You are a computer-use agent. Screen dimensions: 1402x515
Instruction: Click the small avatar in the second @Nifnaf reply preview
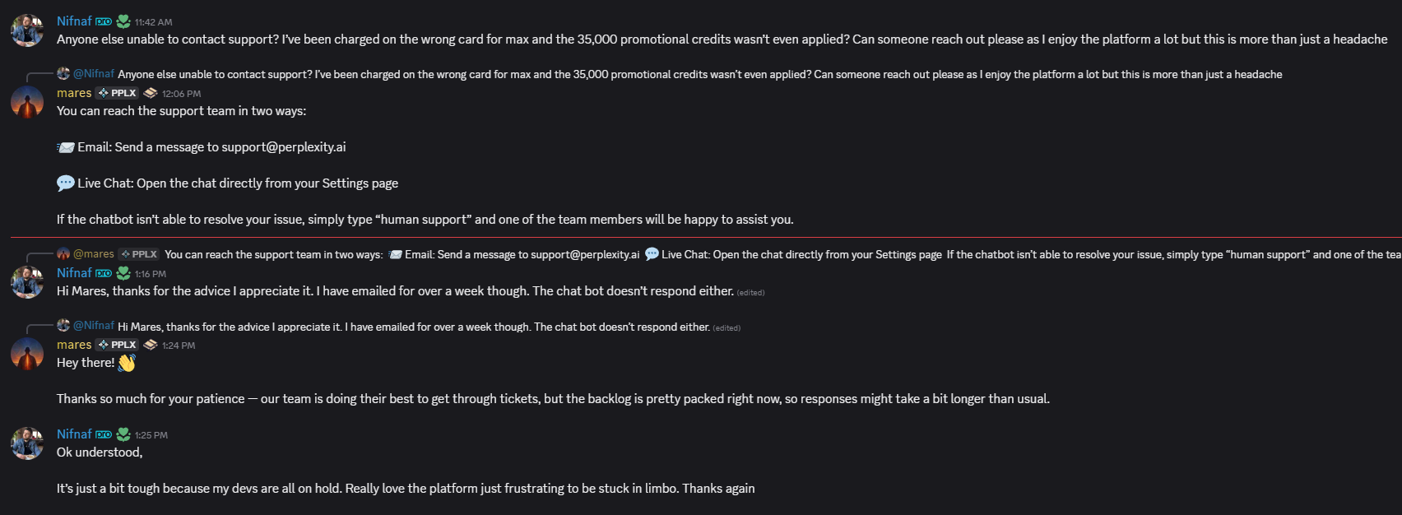pos(63,325)
